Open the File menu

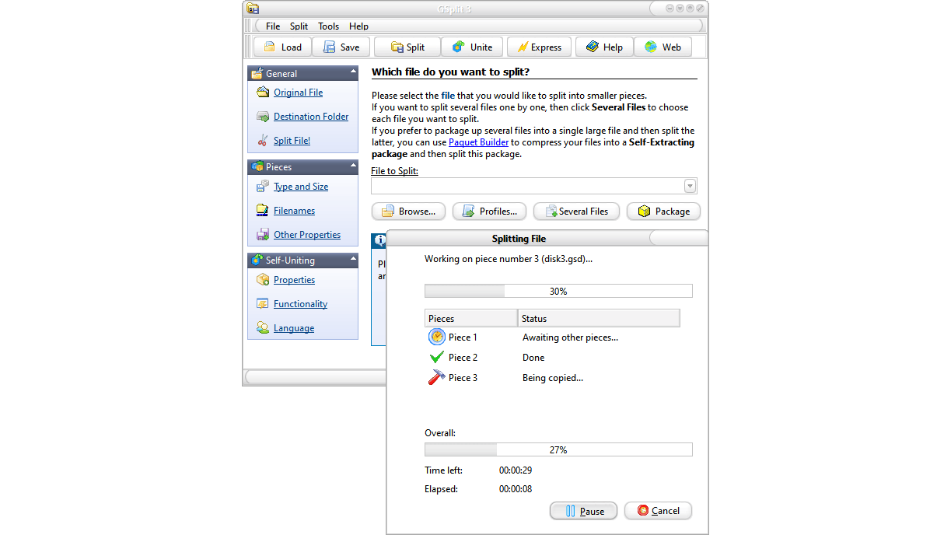tap(273, 26)
